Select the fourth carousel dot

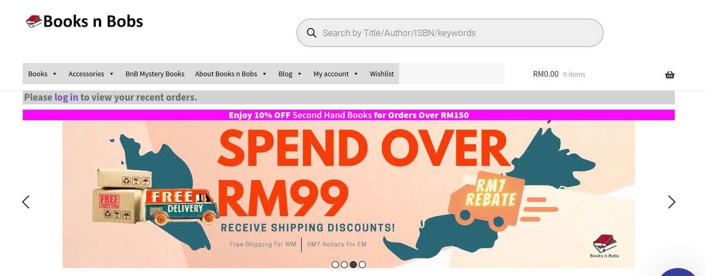click(362, 264)
